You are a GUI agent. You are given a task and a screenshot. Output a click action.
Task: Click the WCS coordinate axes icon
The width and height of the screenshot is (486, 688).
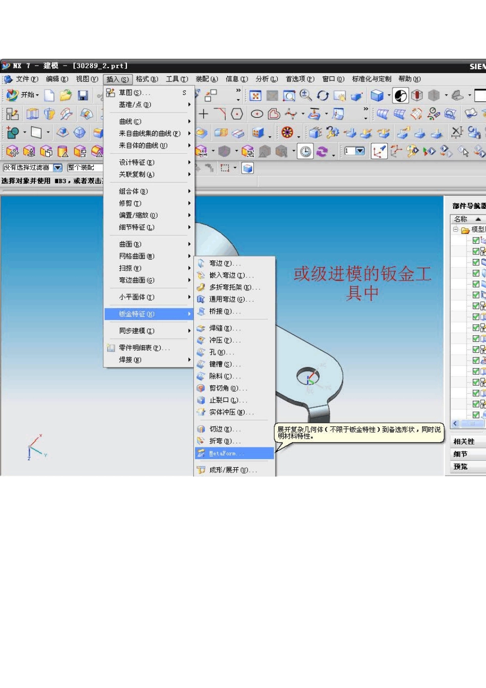[379, 152]
